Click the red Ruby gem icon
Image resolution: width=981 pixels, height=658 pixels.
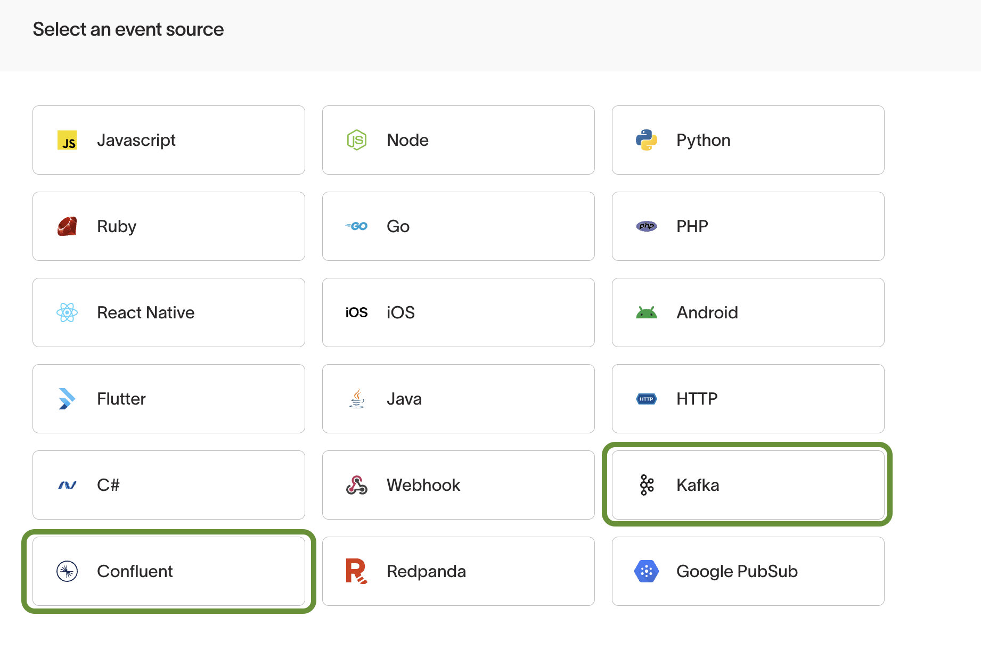tap(67, 226)
